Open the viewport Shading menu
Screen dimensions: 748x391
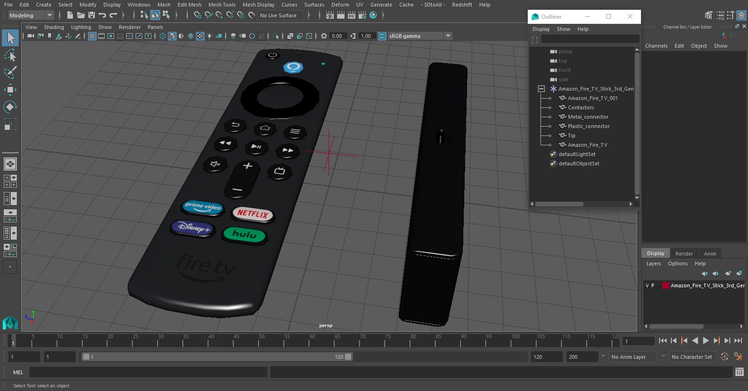[x=54, y=27]
